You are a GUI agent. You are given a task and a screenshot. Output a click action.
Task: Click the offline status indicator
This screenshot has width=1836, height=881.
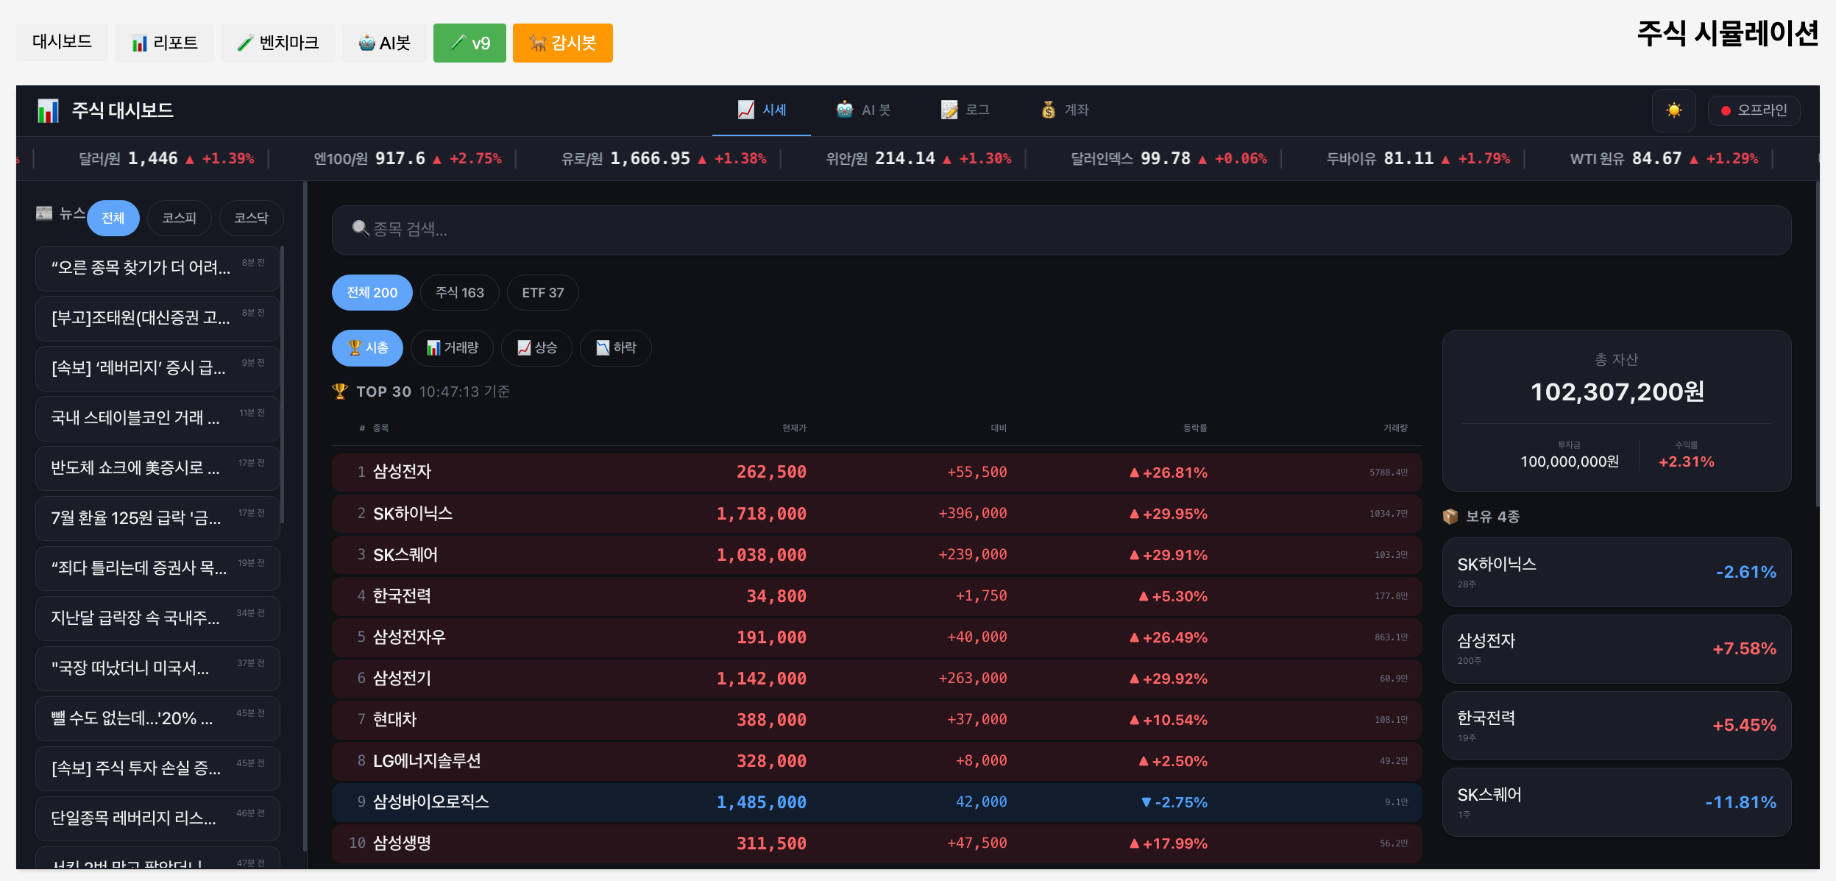(1754, 110)
